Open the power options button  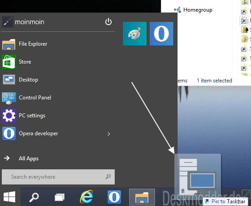[x=108, y=21]
